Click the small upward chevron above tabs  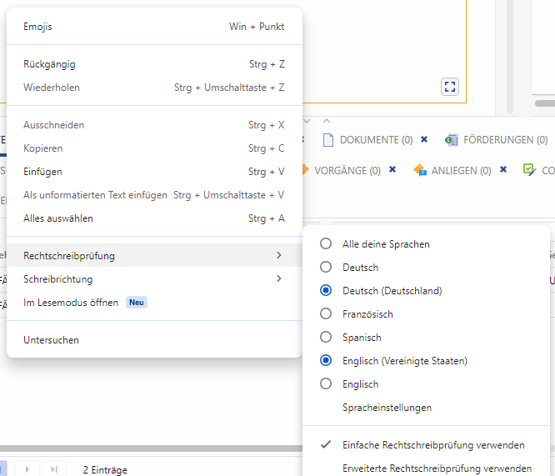point(327,121)
